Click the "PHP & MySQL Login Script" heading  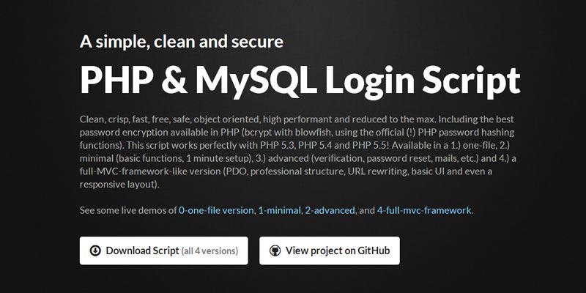(x=300, y=80)
